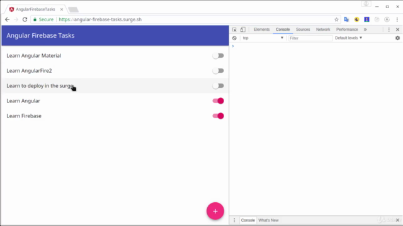The image size is (403, 226).
Task: Open Chrome three-dot menu
Action: (397, 19)
